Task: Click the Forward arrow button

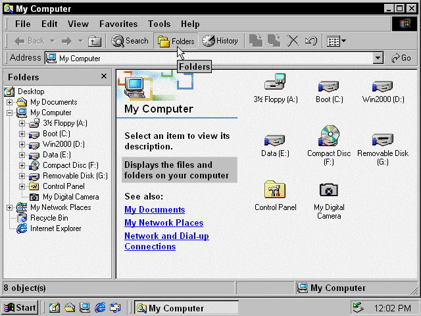Action: pos(66,41)
